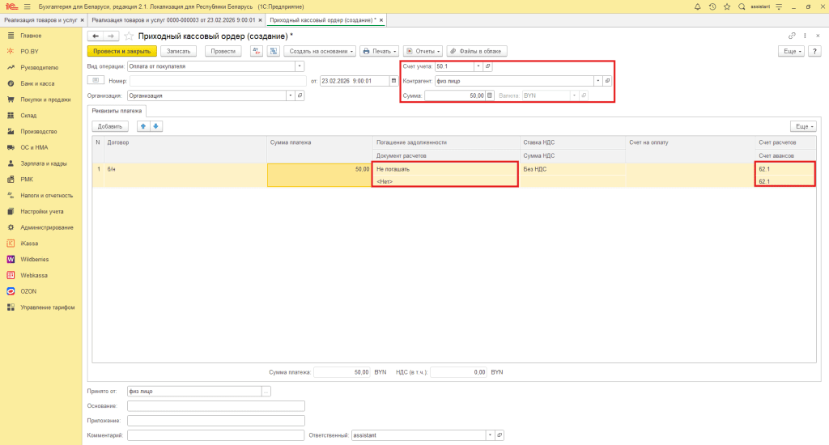Screen dimensions: 829x445
Task: Move payment row up with arrow
Action: 144,126
